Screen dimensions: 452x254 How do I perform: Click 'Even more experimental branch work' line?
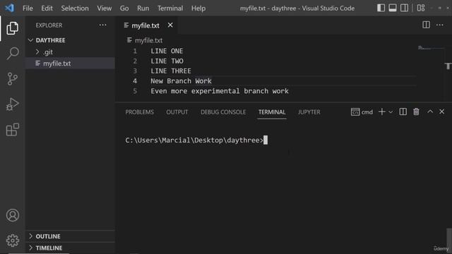pos(220,91)
